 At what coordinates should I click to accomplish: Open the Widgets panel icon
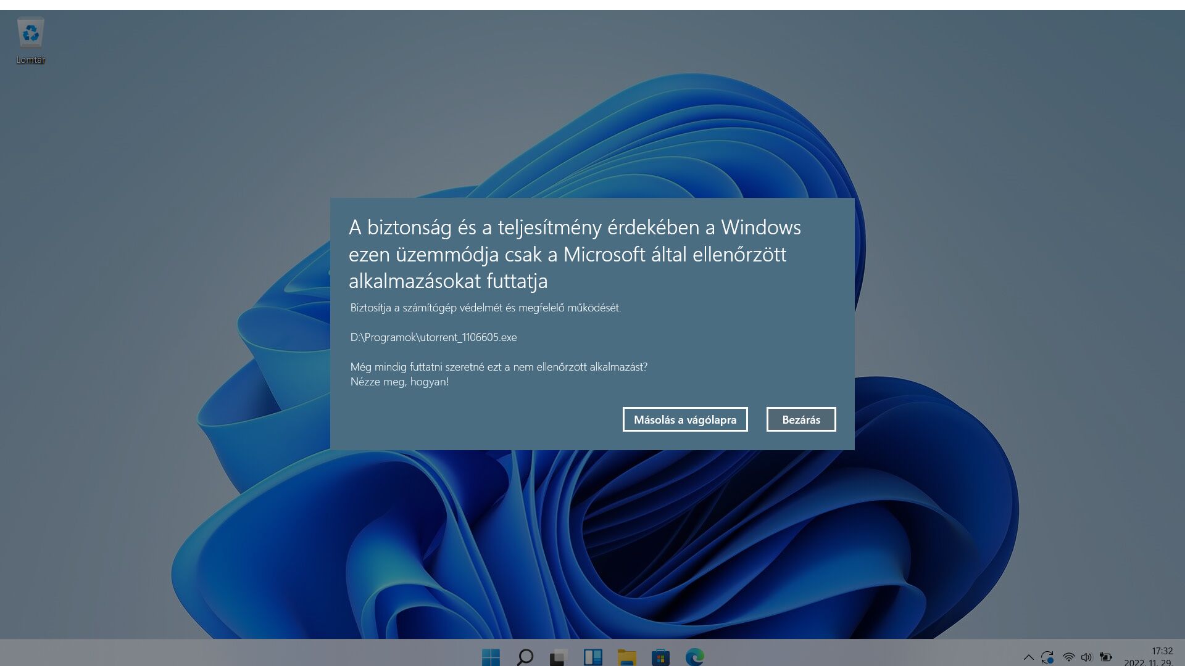pyautogui.click(x=592, y=657)
